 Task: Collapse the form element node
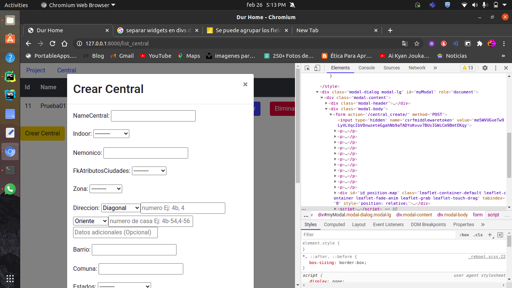pos(331,114)
